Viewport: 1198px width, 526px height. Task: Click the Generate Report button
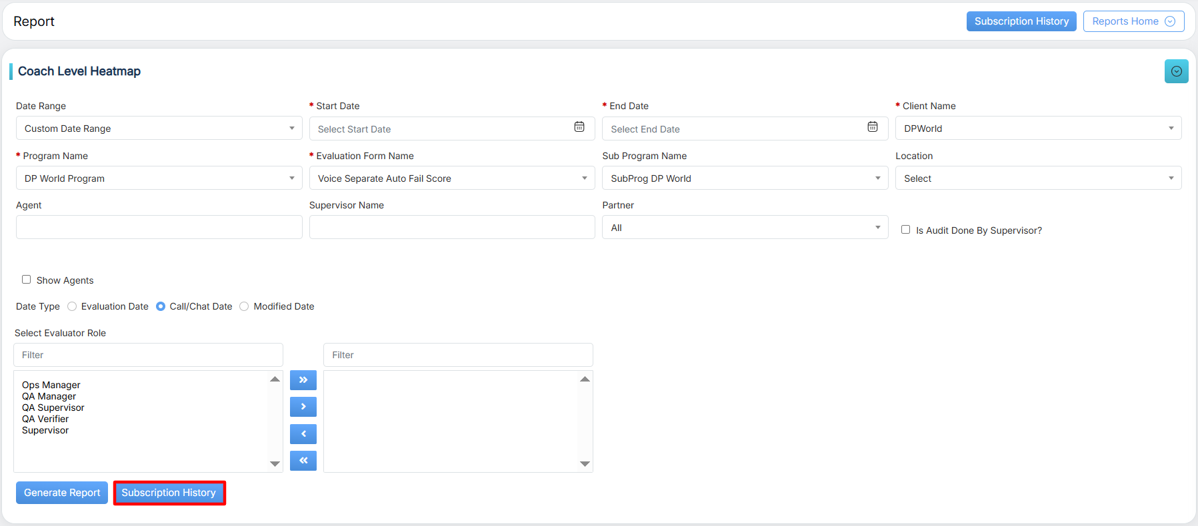tap(62, 493)
